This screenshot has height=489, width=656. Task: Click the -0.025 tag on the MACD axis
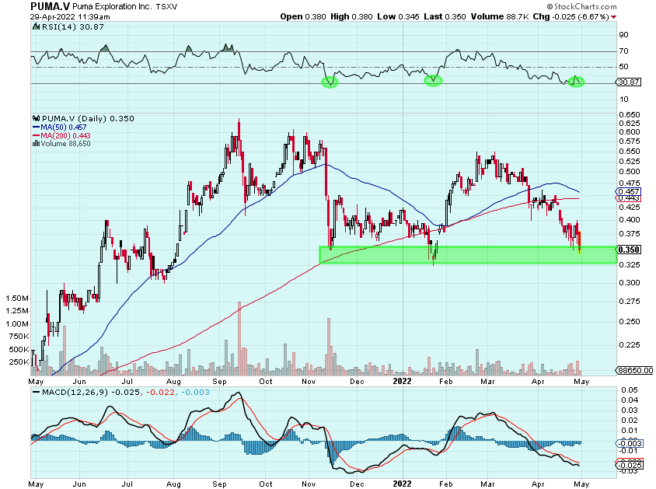click(630, 465)
